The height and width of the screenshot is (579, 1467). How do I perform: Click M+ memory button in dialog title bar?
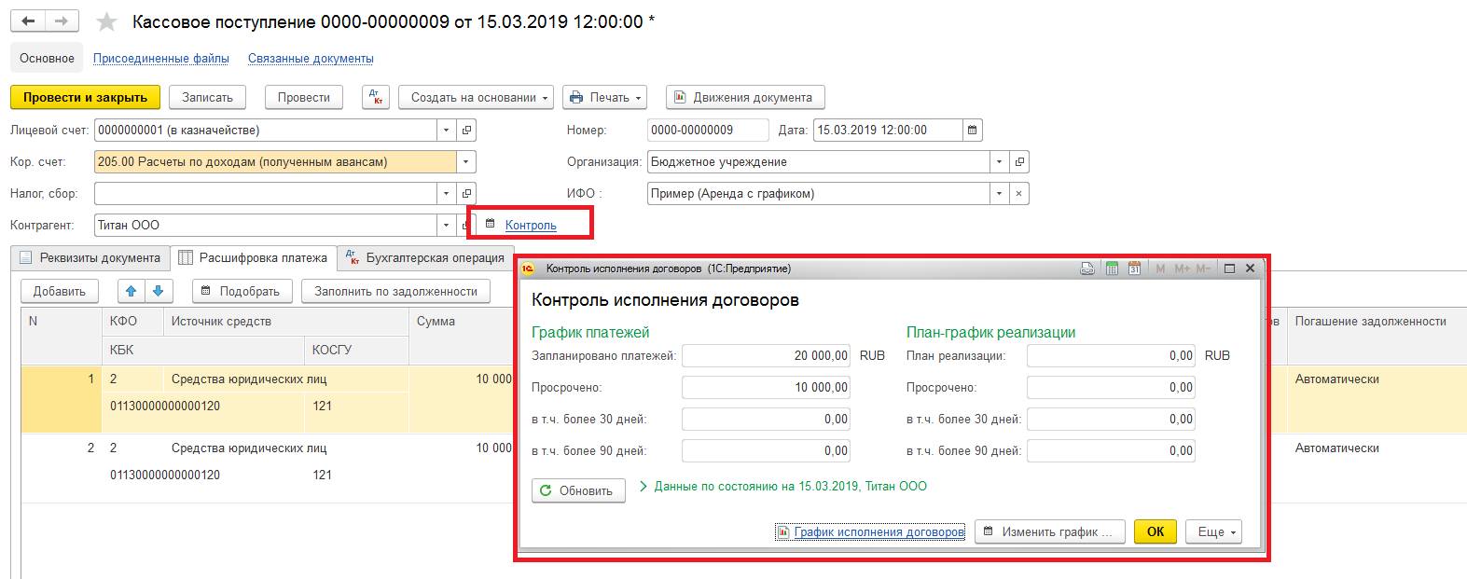pos(1182,269)
